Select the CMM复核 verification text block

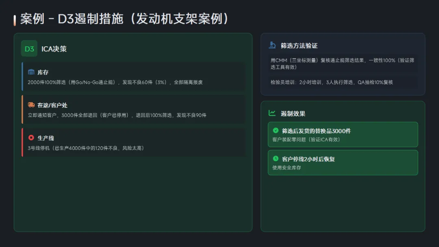click(x=343, y=63)
